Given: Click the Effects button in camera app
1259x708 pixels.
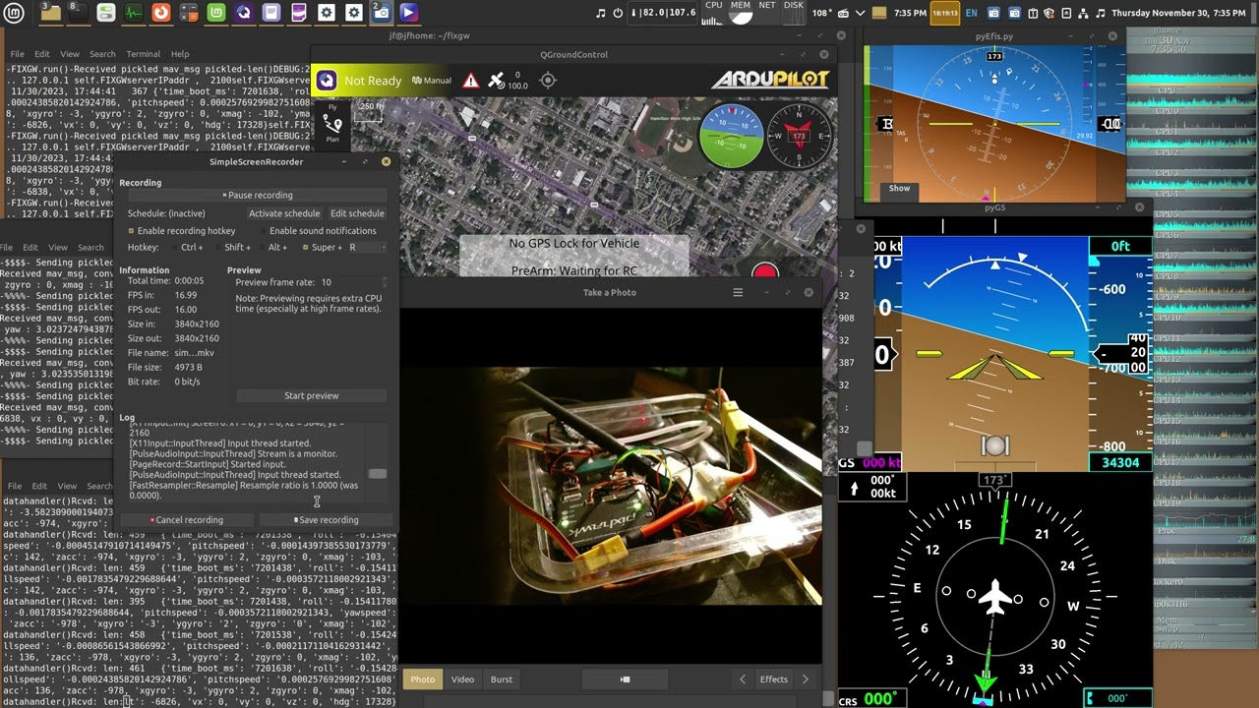Looking at the screenshot, I should point(774,678).
